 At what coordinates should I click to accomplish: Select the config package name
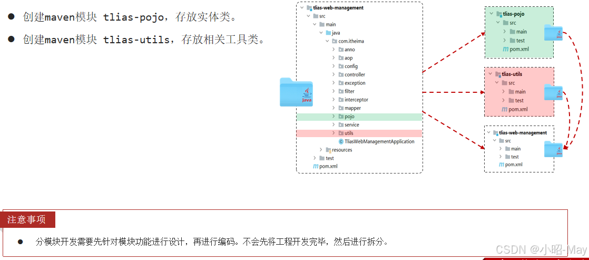point(351,66)
